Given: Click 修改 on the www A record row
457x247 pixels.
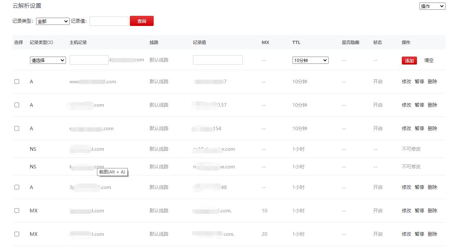Looking at the screenshot, I should pos(406,81).
